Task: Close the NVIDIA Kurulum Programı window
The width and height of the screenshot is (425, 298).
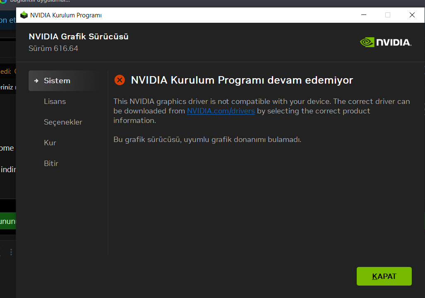Action: 412,15
